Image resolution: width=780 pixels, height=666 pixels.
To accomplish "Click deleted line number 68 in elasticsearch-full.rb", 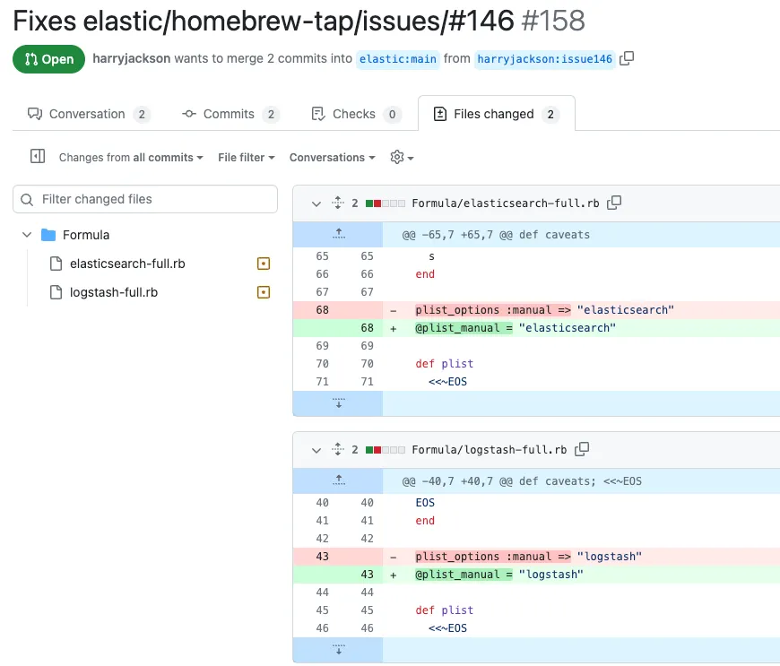I will click(322, 310).
